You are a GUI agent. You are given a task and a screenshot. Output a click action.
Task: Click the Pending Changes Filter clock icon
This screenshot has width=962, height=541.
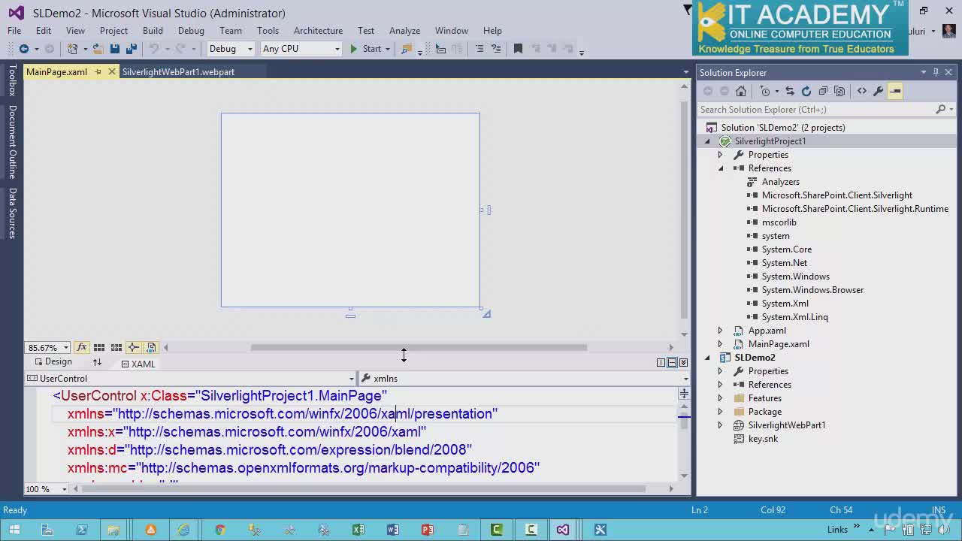coord(765,91)
